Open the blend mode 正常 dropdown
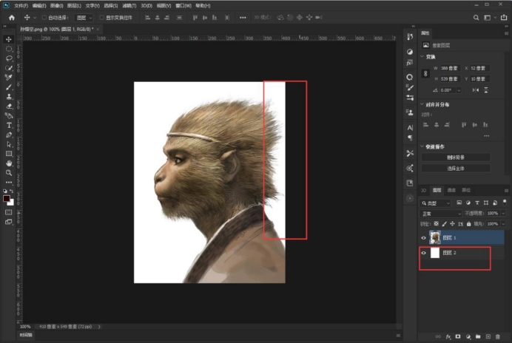The width and height of the screenshot is (512, 343). (x=440, y=214)
